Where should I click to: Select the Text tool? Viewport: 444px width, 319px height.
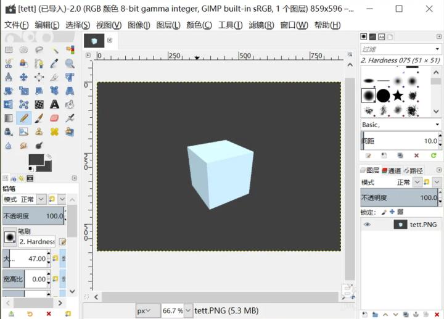tap(55, 104)
